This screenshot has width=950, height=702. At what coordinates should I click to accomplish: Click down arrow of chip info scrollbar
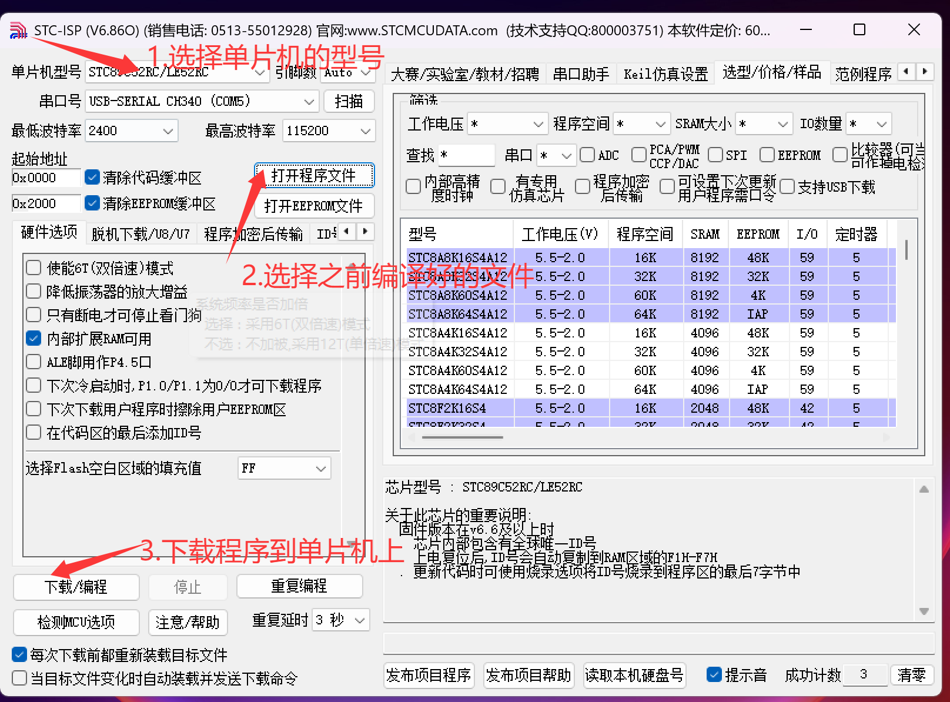tap(924, 611)
